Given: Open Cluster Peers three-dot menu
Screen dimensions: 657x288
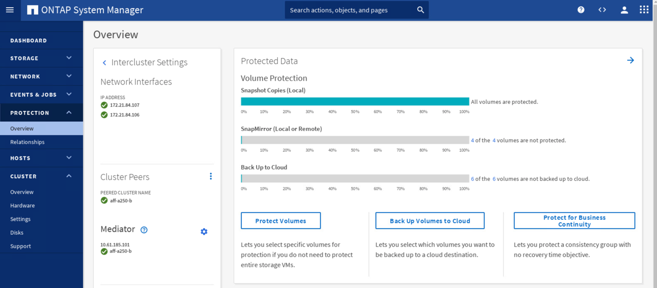Looking at the screenshot, I should (x=211, y=176).
